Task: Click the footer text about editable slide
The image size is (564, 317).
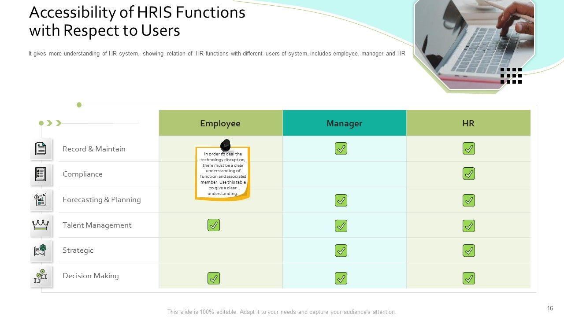Action: 282,312
